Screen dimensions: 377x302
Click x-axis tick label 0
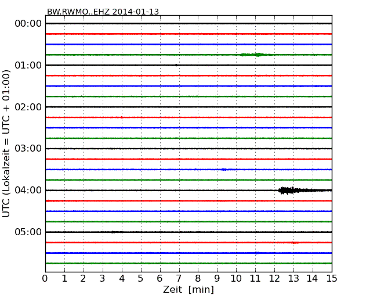[45, 279]
